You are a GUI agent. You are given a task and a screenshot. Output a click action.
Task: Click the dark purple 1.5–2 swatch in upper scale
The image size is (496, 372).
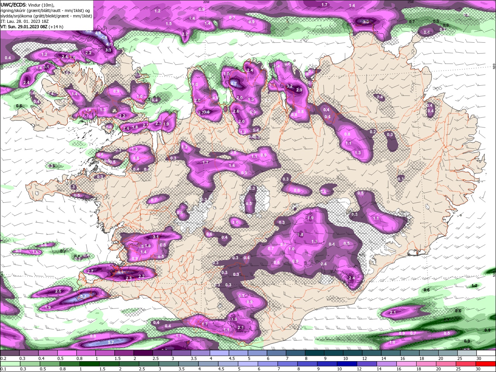click(x=124, y=353)
